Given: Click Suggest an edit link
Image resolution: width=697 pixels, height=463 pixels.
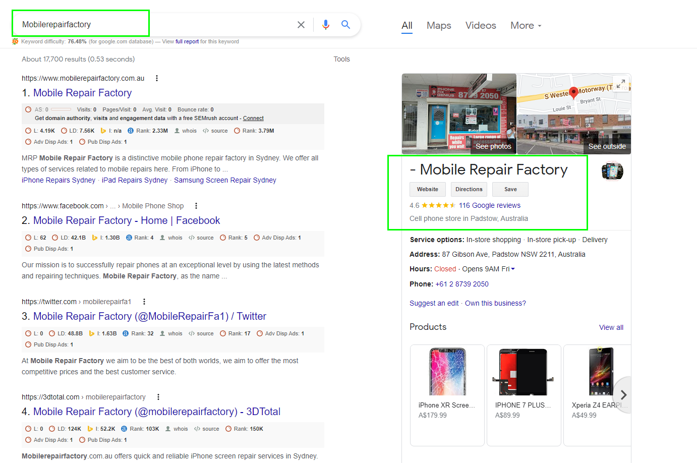Looking at the screenshot, I should tap(434, 303).
